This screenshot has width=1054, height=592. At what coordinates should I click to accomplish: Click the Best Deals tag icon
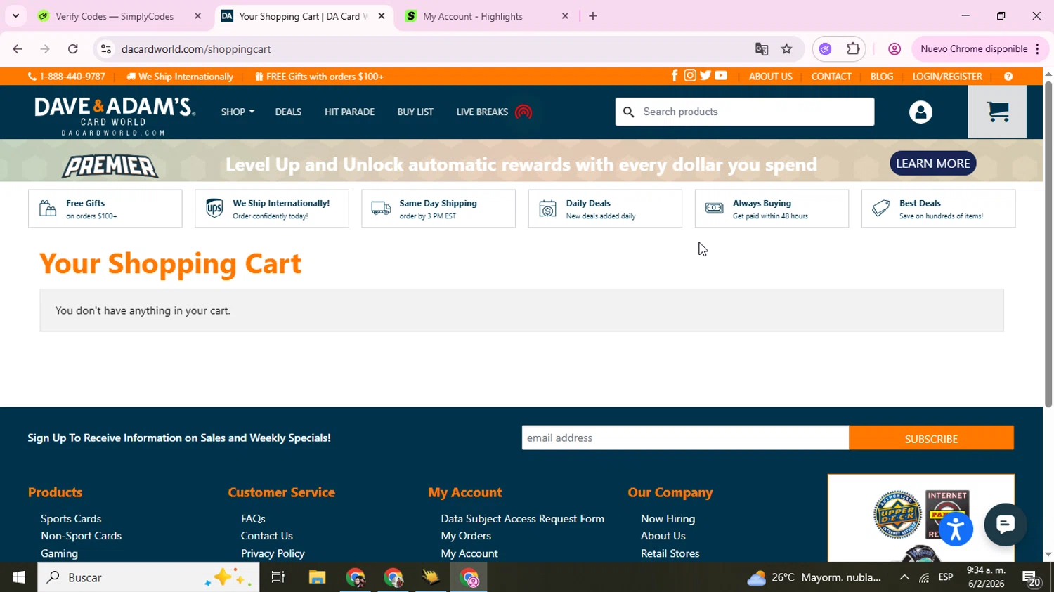[x=880, y=209]
